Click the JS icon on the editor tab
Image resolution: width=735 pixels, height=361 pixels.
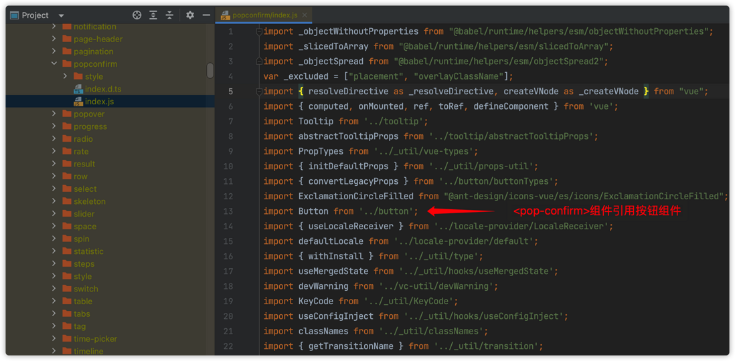pyautogui.click(x=225, y=15)
